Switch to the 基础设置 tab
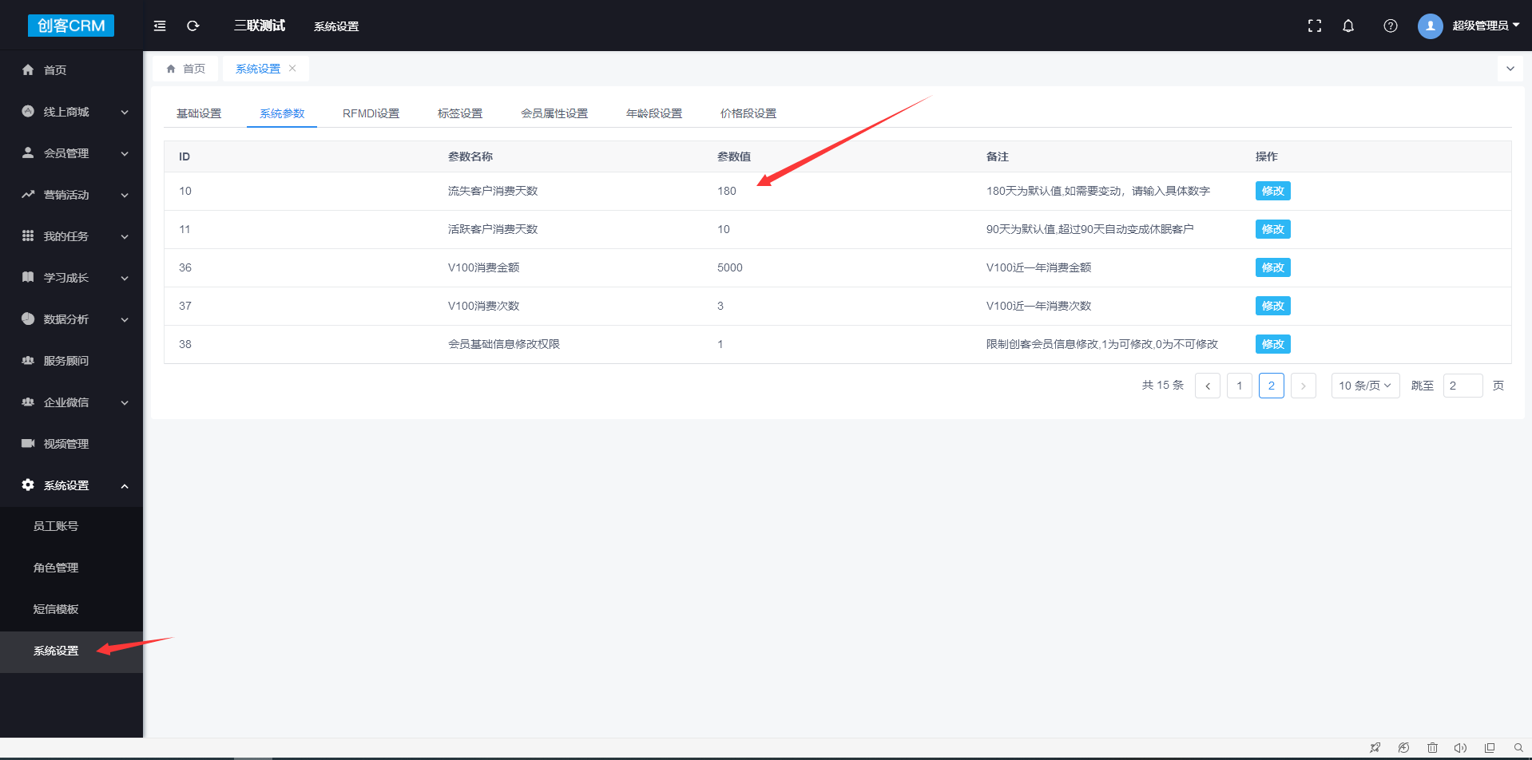This screenshot has height=760, width=1532. click(199, 113)
